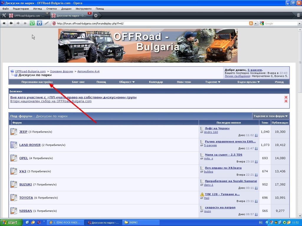Open closed tabs trash can icon
The width and height of the screenshot is (302, 226).
[x=298, y=15]
